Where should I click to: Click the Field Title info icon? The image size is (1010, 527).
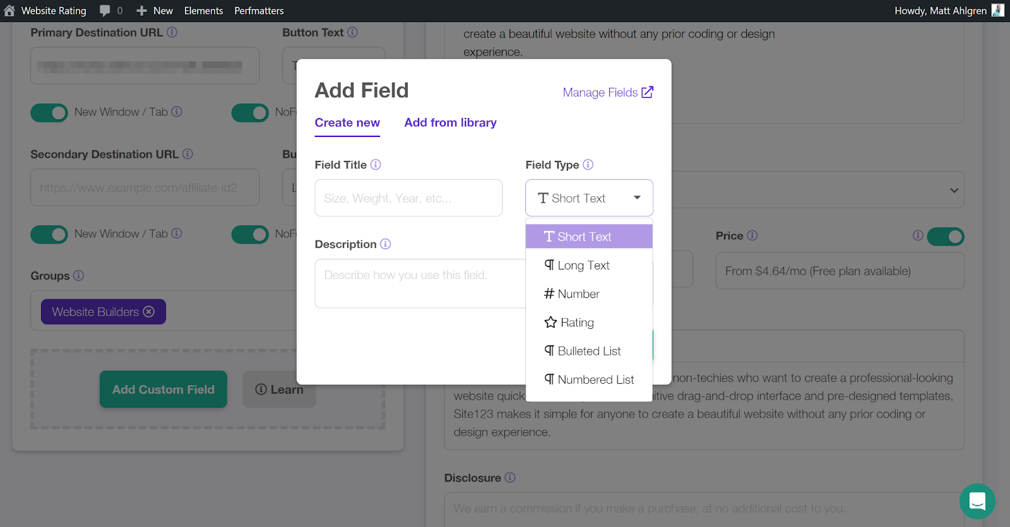pyautogui.click(x=376, y=165)
